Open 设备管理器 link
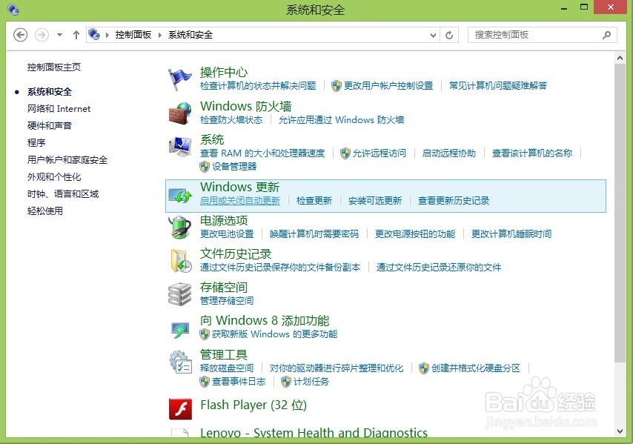Image resolution: width=633 pixels, height=444 pixels. tap(234, 166)
